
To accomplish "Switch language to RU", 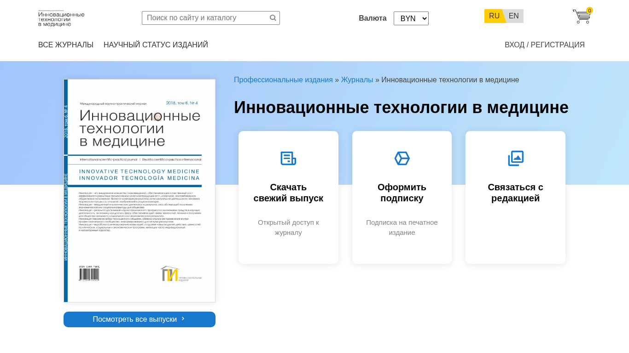I will [x=494, y=16].
